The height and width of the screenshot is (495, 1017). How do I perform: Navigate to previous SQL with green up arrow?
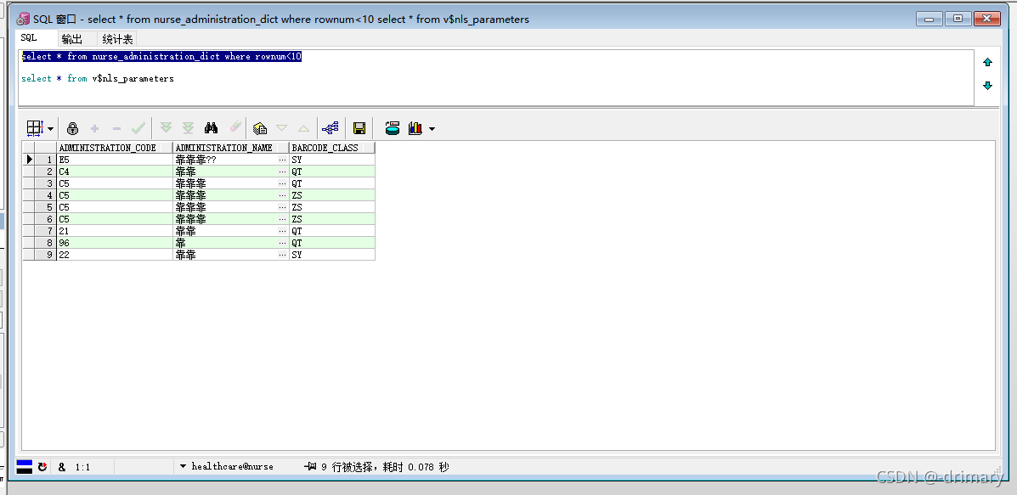[987, 61]
